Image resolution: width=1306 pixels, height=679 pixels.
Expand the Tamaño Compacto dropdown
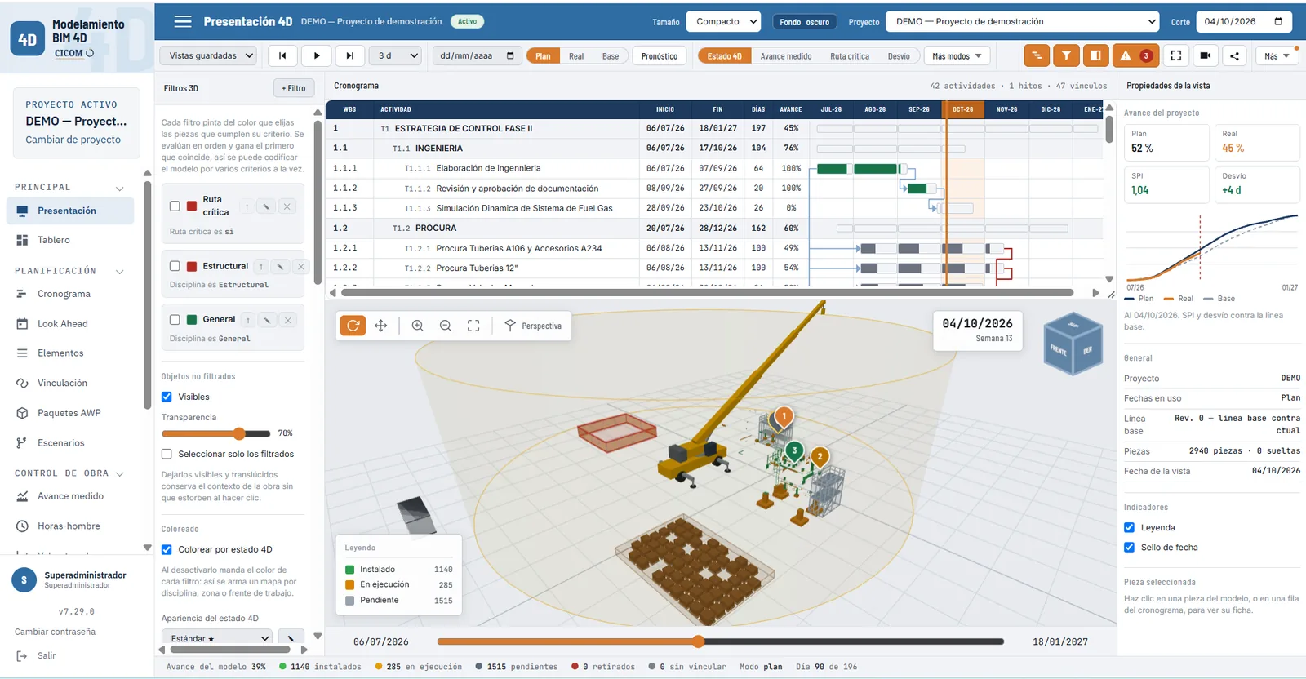coord(723,21)
